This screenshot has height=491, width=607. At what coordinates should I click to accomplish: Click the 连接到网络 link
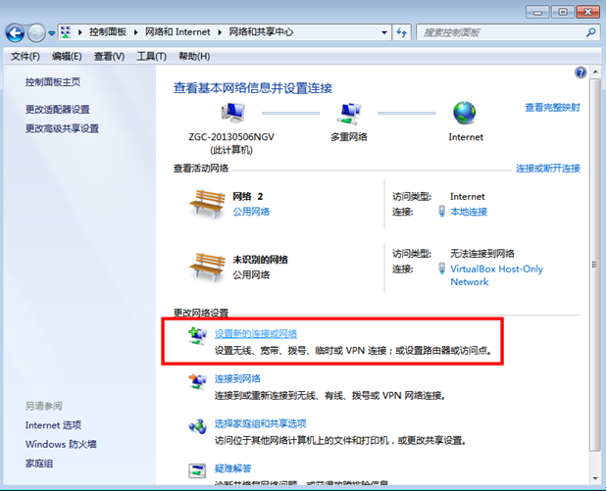237,378
